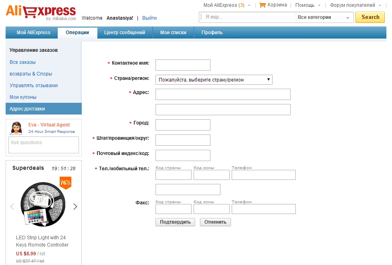Open the 'Все категории' category dropdown
The height and width of the screenshot is (265, 392).
(324, 17)
